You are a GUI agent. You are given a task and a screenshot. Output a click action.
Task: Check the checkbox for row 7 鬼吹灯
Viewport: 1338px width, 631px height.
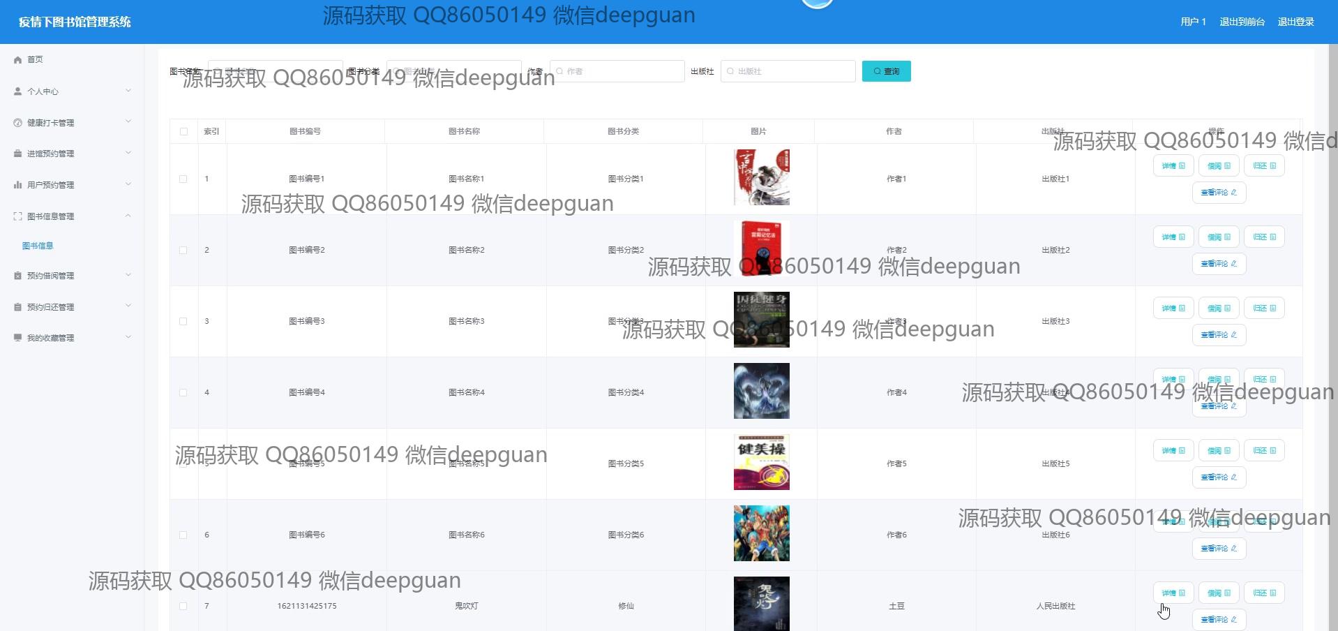click(183, 607)
